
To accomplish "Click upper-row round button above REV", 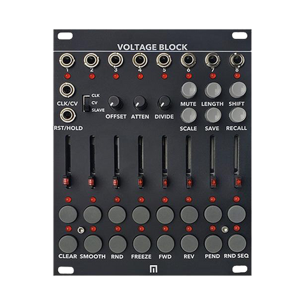I will coord(189,214).
